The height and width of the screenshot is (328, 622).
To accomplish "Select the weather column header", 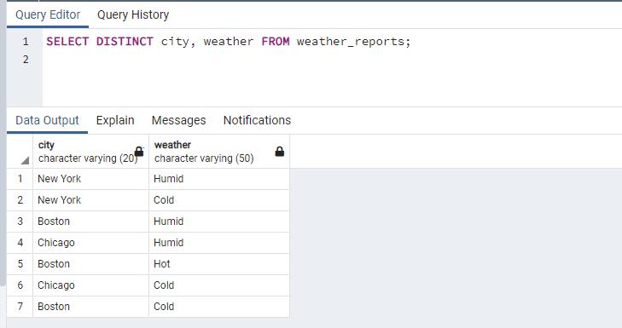I will tap(219, 152).
